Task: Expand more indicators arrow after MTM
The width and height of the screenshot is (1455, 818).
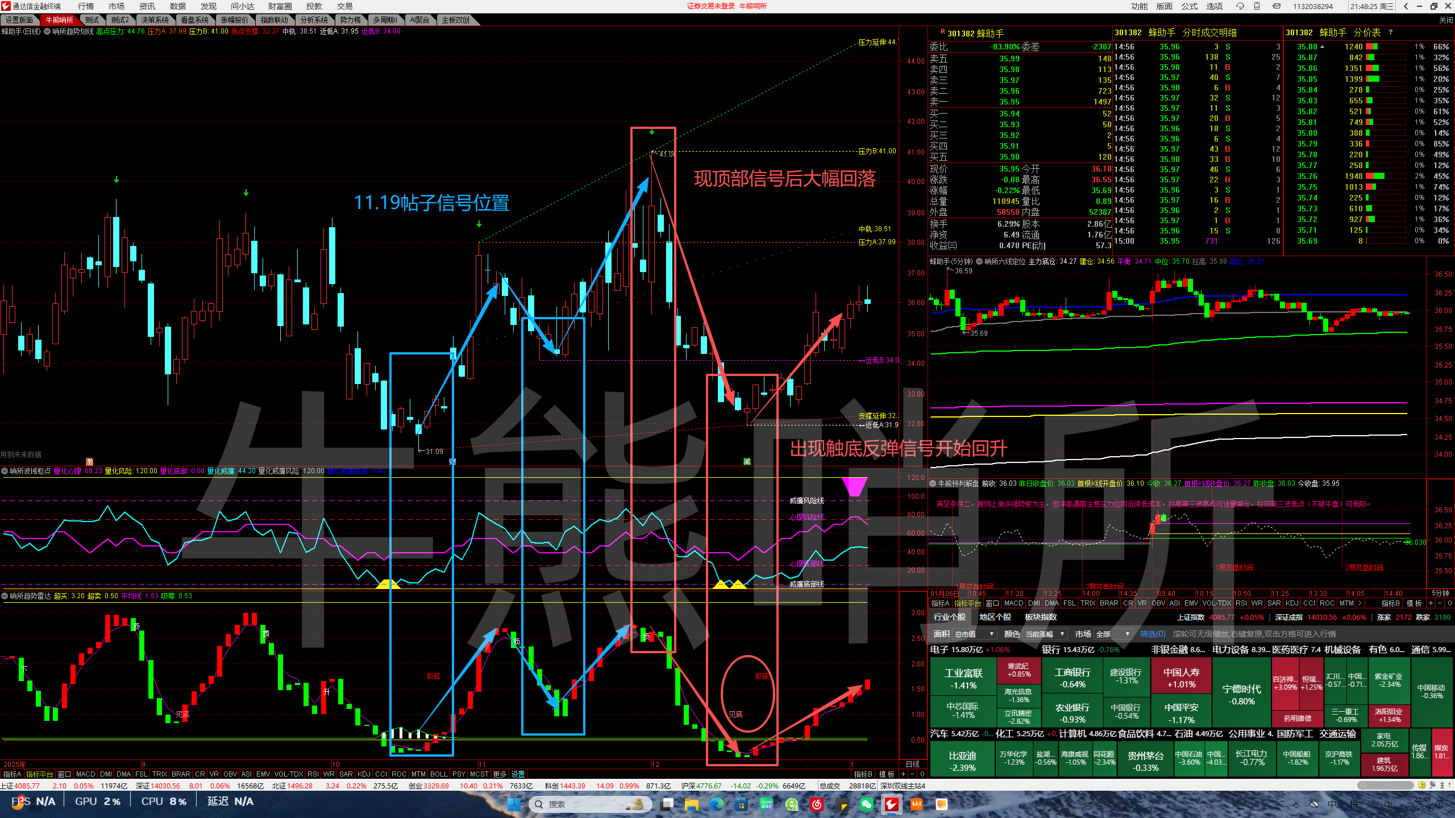Action: (x=1359, y=603)
